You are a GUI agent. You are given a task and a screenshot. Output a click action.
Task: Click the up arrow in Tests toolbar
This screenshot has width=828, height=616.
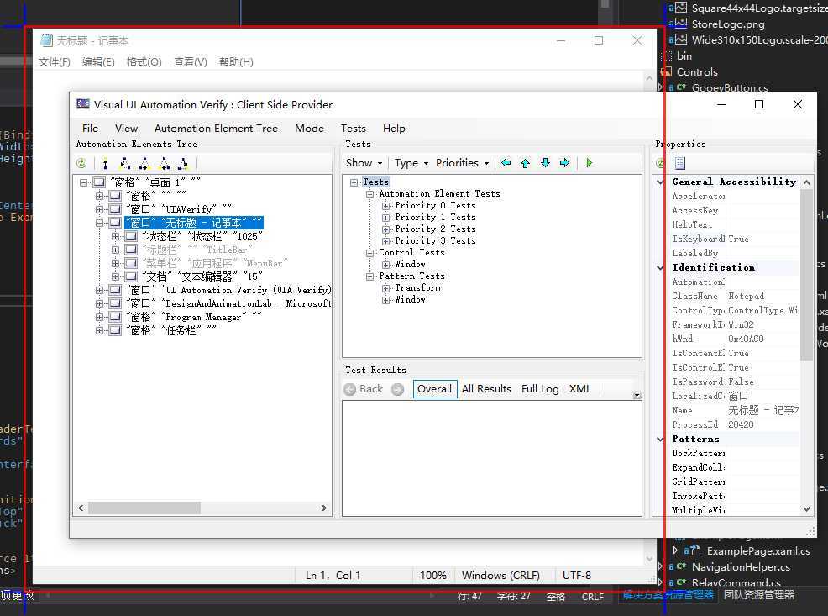coord(526,163)
